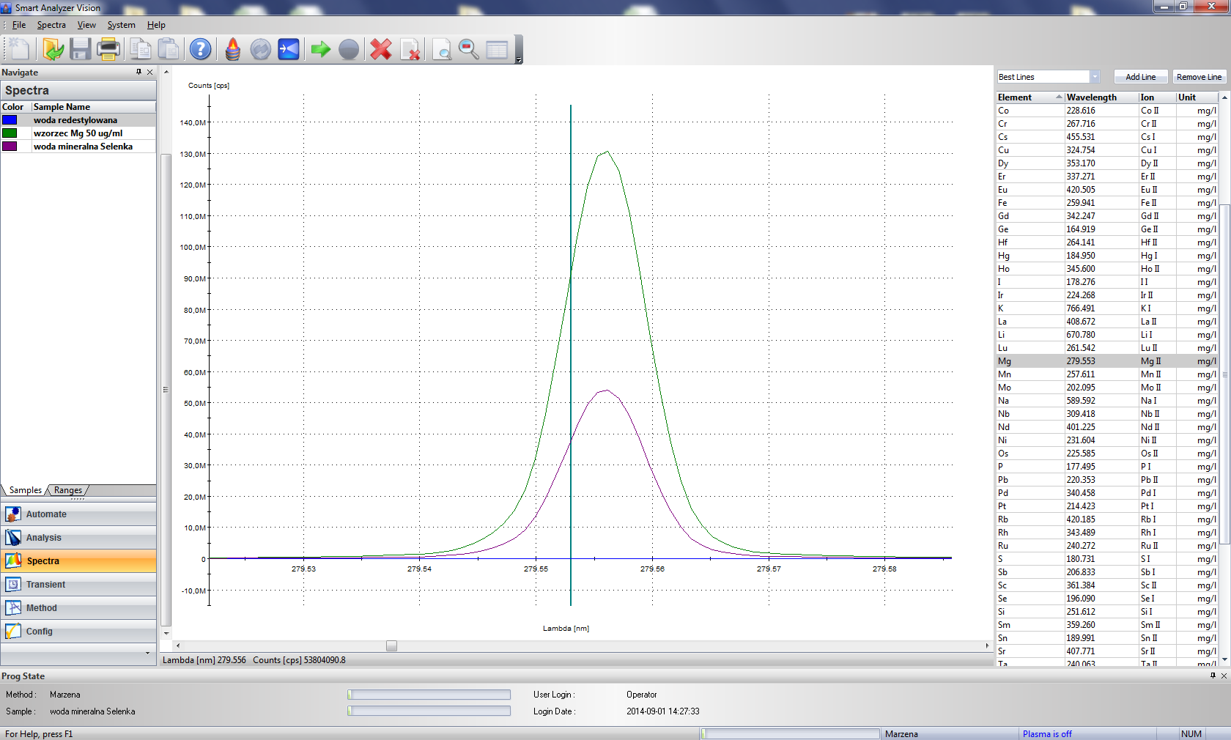Pin the Prog State panel
Image resolution: width=1231 pixels, height=740 pixels.
tap(1213, 676)
